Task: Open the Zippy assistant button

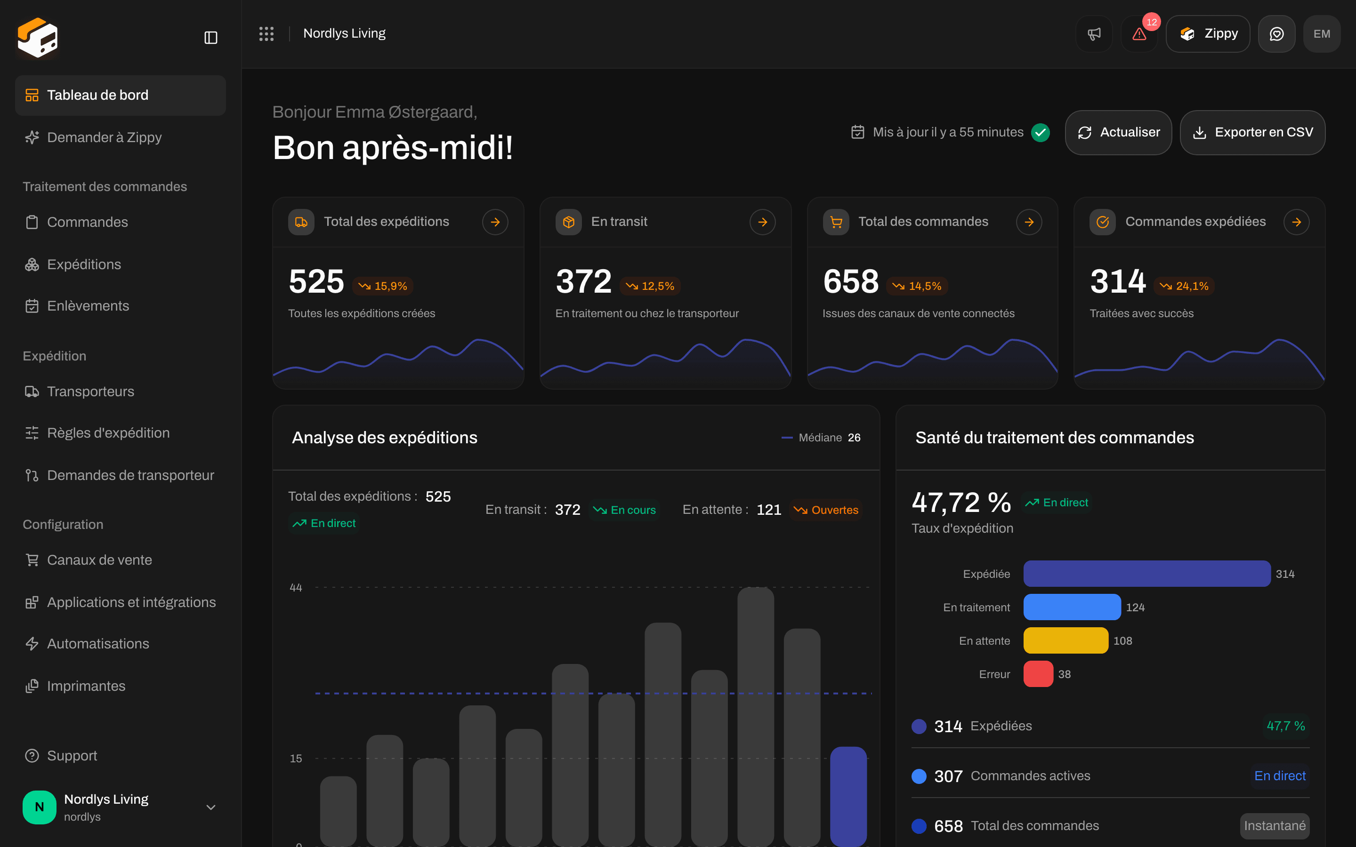Action: coord(1208,33)
